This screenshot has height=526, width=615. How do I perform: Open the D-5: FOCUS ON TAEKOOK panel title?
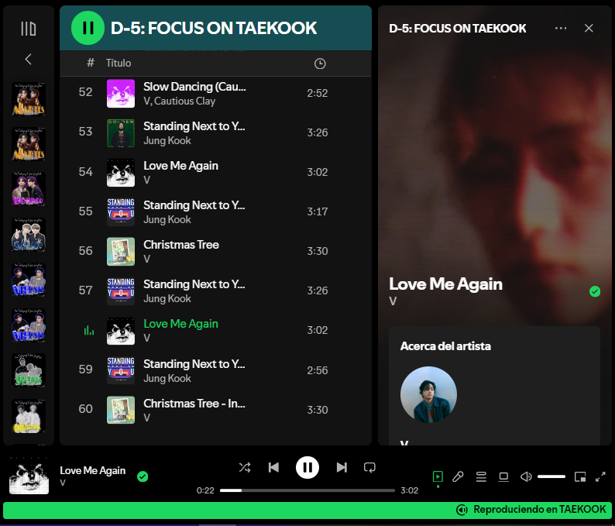pyautogui.click(x=457, y=28)
